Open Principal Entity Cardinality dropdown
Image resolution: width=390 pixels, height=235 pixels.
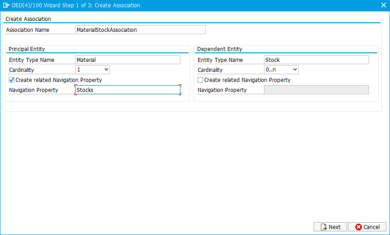93,70
